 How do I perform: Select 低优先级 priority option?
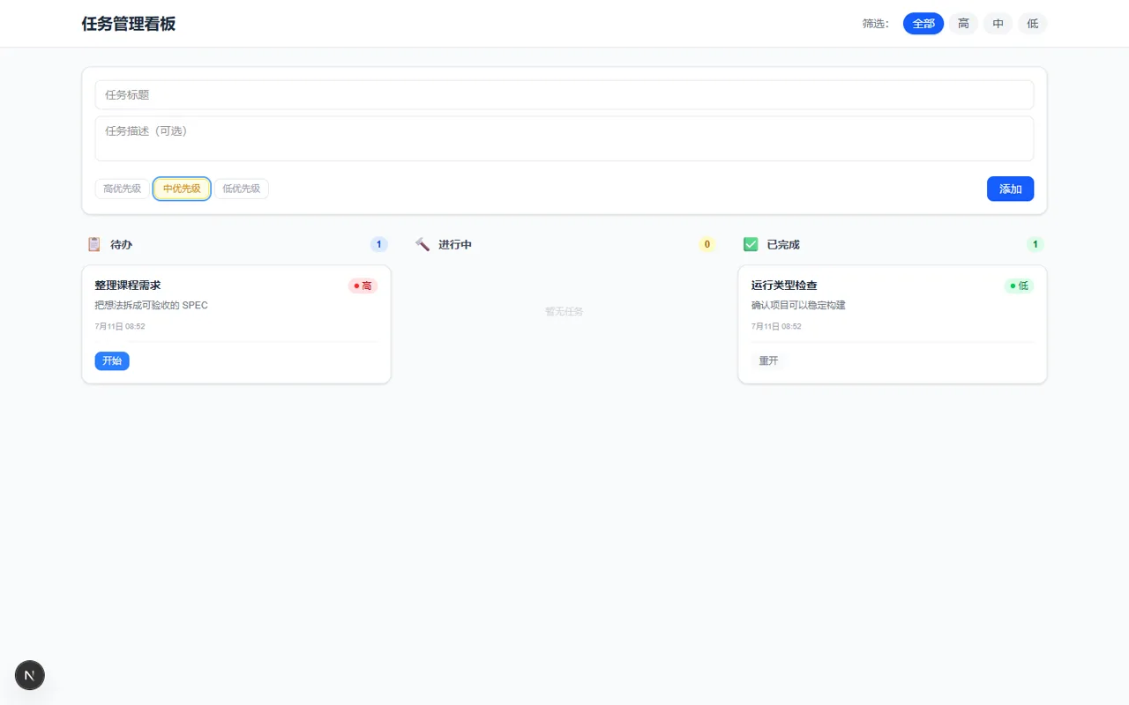[242, 189]
